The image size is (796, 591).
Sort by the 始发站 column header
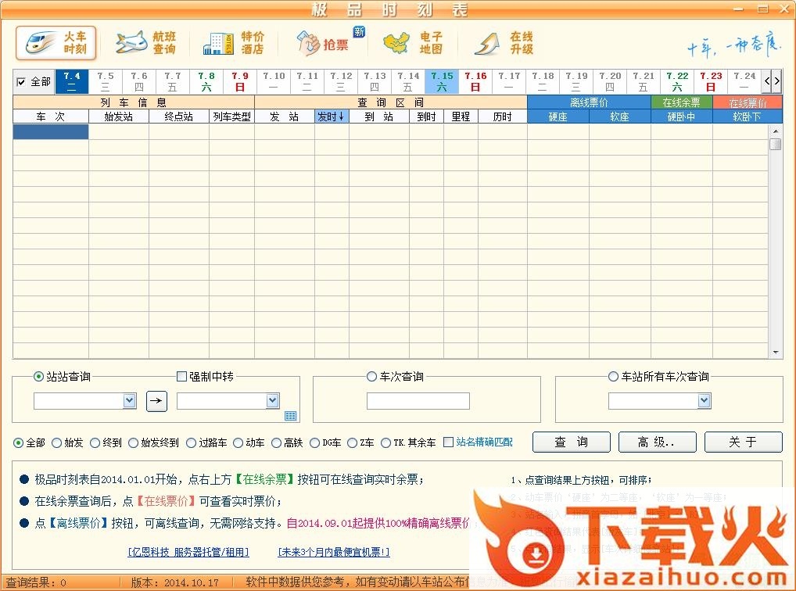(119, 116)
